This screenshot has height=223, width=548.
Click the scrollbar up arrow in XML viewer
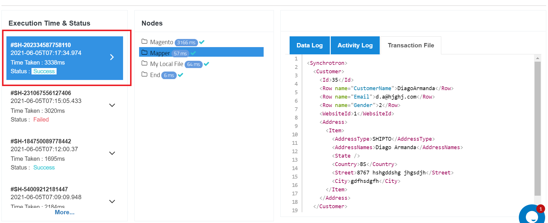(x=538, y=58)
